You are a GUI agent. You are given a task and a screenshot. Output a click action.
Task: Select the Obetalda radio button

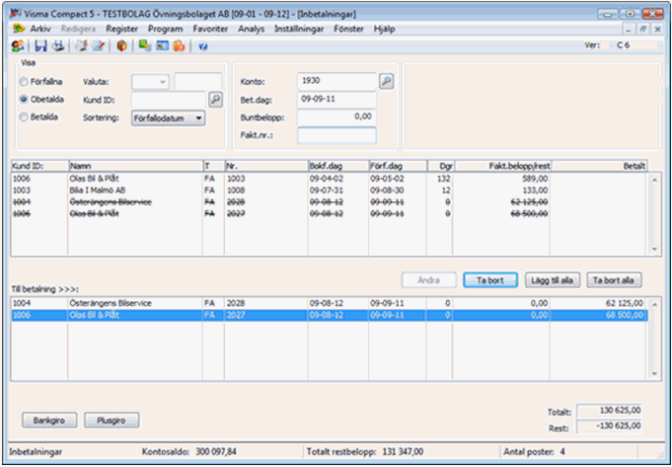[25, 99]
